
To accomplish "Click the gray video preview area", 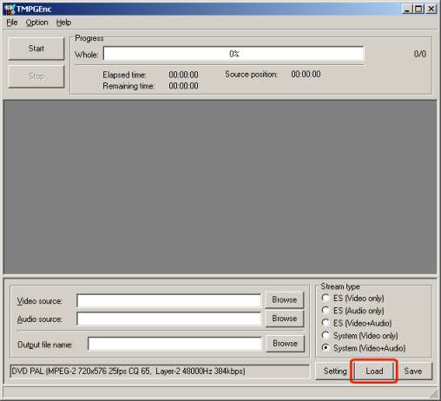I will point(220,187).
